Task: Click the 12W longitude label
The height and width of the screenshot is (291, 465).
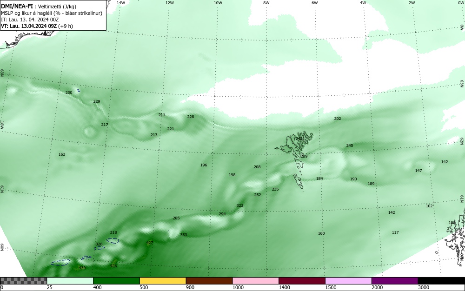Action: coord(169,3)
